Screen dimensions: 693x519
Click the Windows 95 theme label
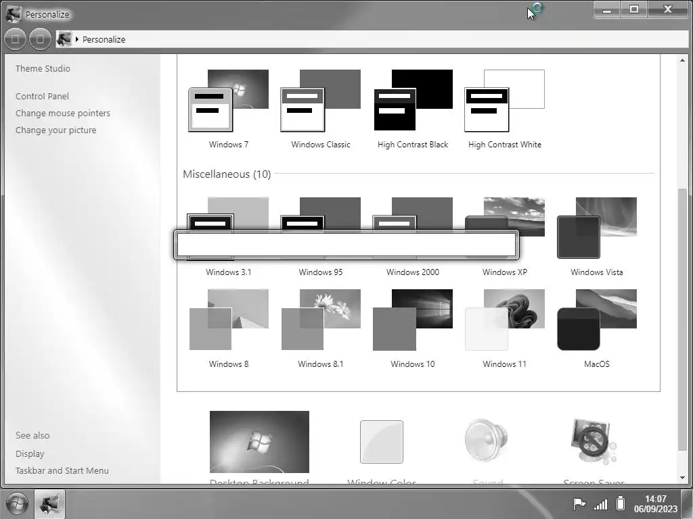tap(320, 272)
